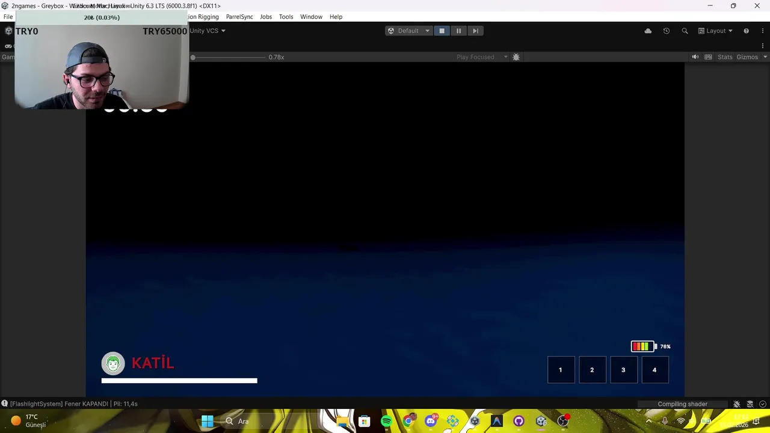Toggle Gizmos in Game view
This screenshot has width=770, height=433.
[747, 57]
